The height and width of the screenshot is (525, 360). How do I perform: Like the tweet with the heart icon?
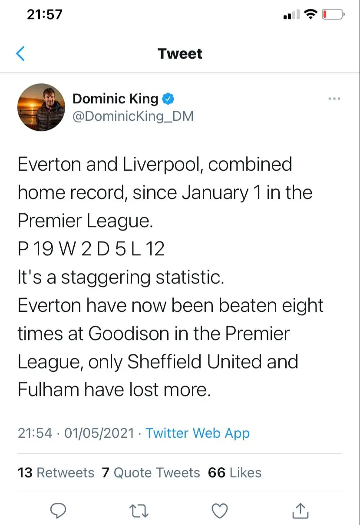[x=219, y=511]
